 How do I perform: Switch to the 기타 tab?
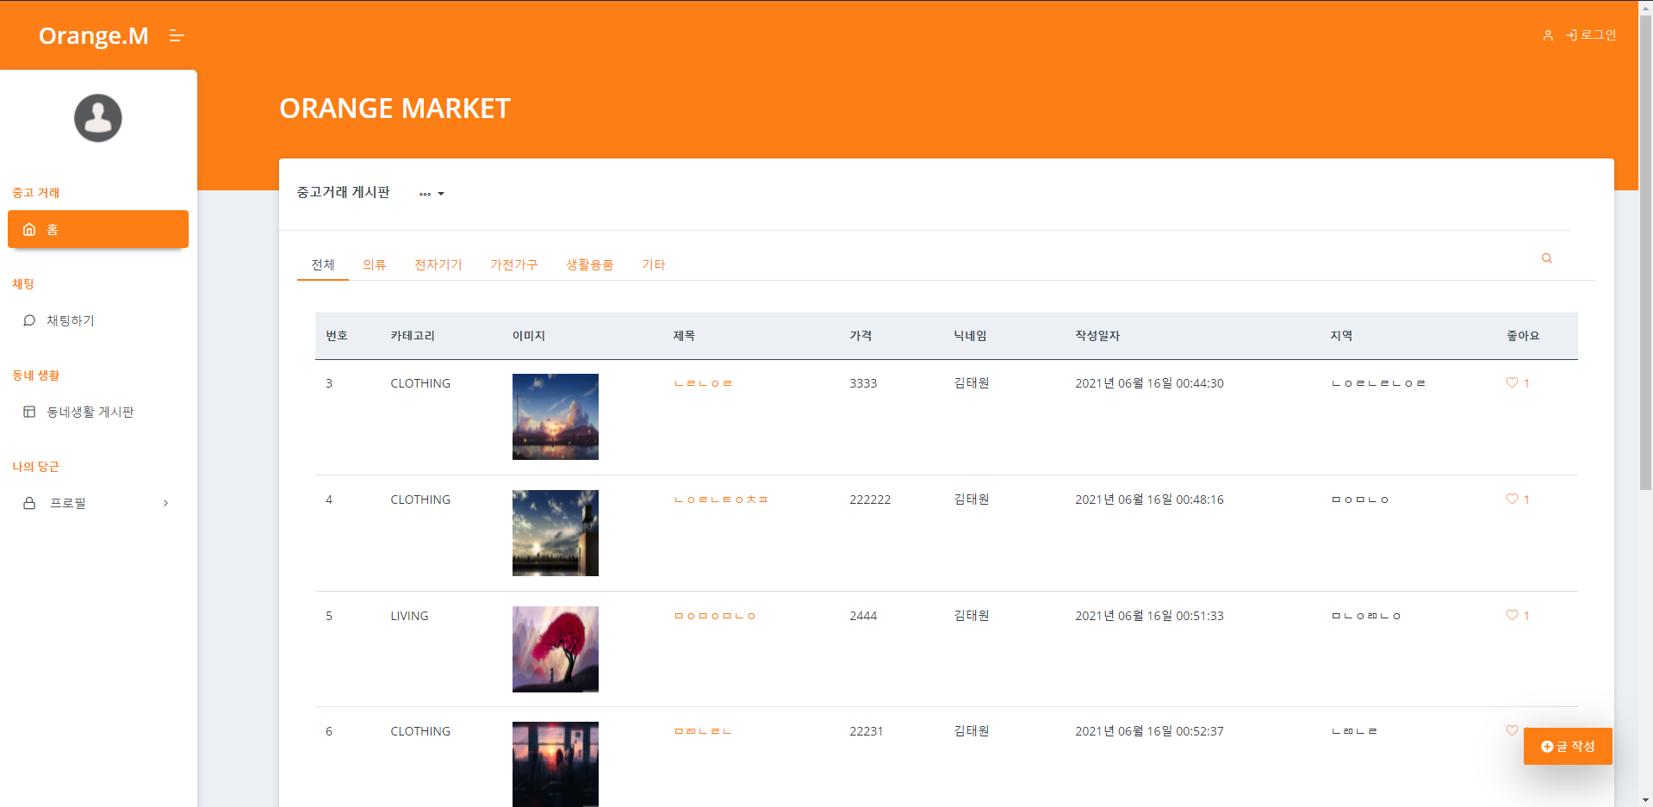pyautogui.click(x=654, y=264)
